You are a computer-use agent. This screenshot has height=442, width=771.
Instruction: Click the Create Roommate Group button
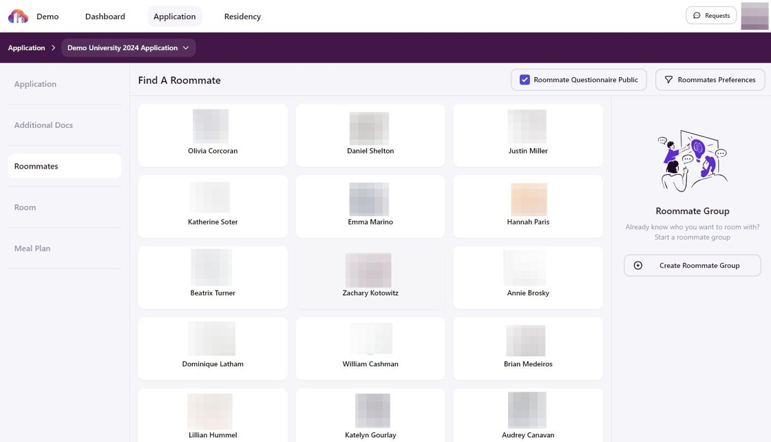(699, 266)
